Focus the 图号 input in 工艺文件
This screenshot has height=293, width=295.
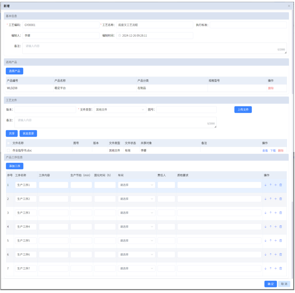coord(186,109)
